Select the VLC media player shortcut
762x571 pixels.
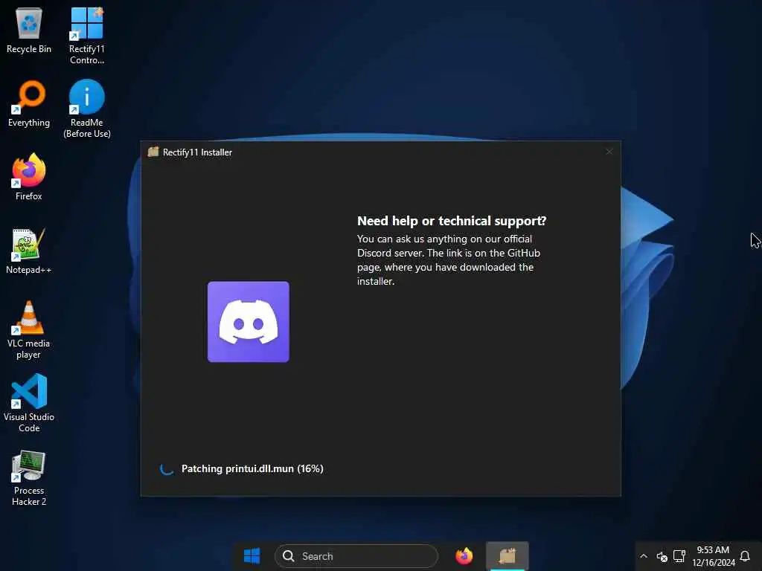click(29, 330)
